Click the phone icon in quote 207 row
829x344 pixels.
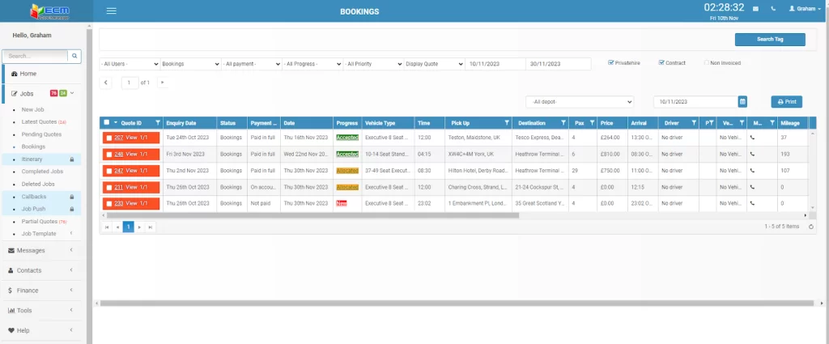(755, 138)
